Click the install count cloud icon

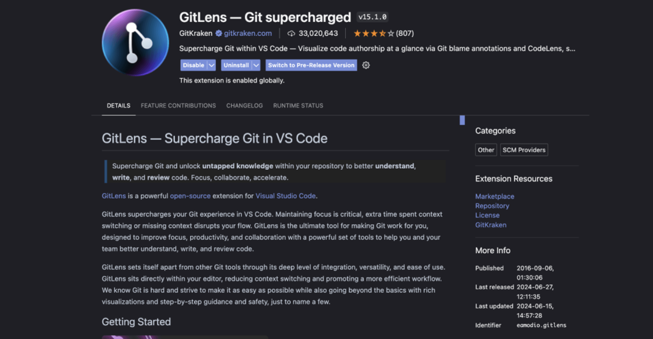[x=291, y=34]
